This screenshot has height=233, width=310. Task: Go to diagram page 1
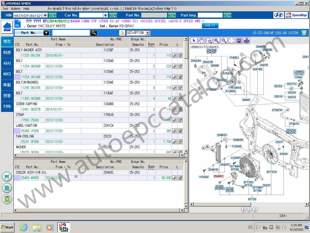tap(244, 210)
